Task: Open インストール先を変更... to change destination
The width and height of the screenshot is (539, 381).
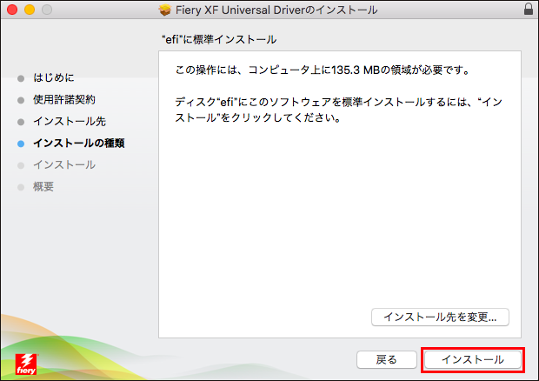Action: click(440, 317)
